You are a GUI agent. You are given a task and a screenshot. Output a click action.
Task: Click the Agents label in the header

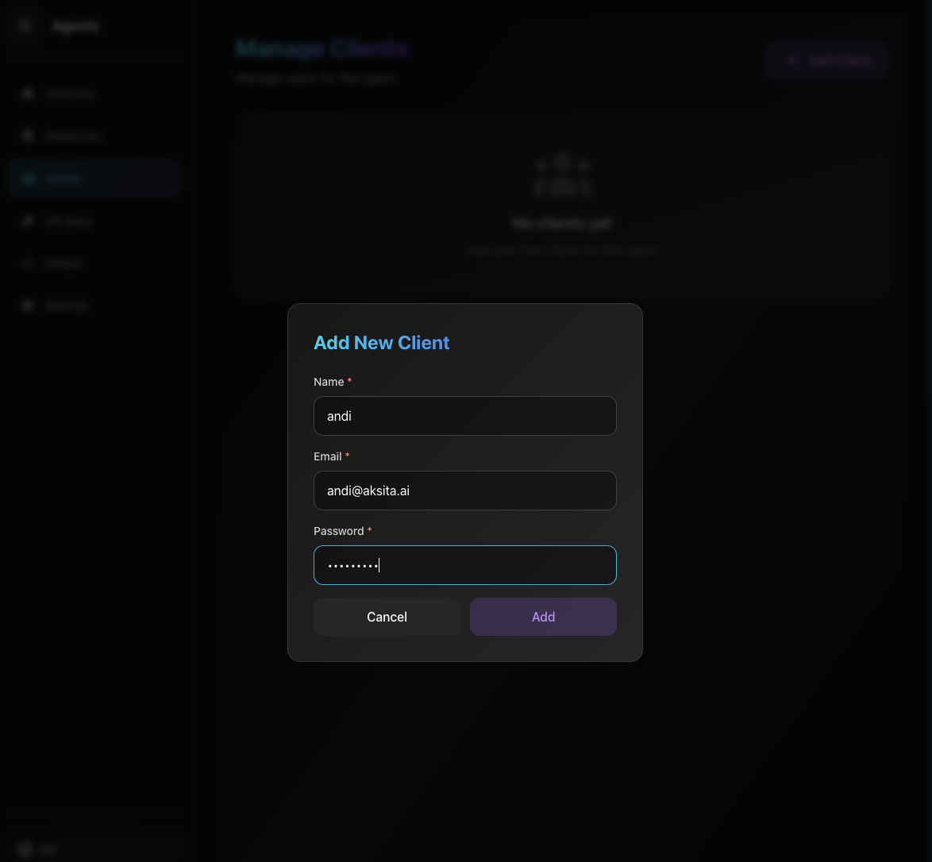click(75, 25)
